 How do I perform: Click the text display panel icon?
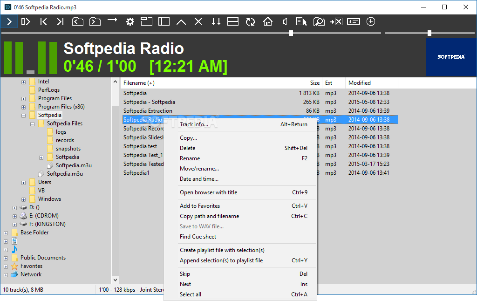354,21
